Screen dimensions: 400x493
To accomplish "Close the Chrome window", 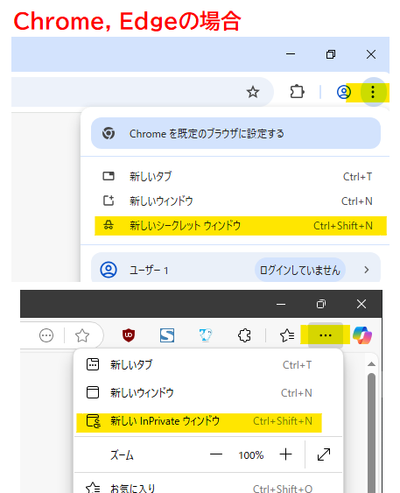I will (371, 54).
